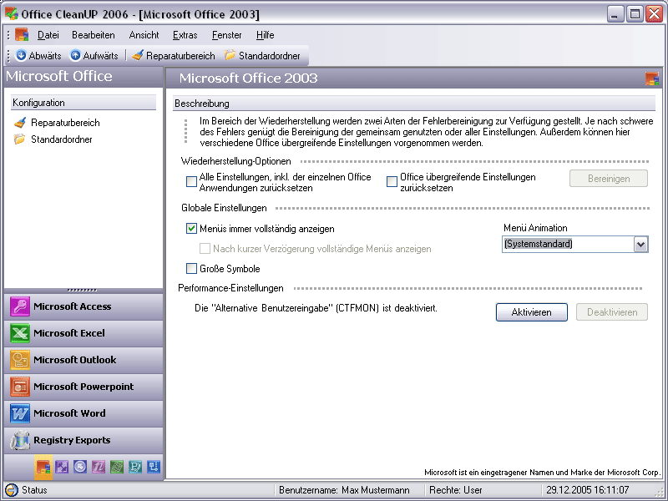Click the Beschreibung section header
This screenshot has width=668, height=501.
coord(414,104)
